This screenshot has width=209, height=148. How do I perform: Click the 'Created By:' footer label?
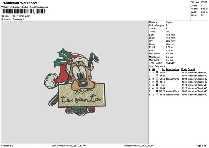(x=7, y=146)
